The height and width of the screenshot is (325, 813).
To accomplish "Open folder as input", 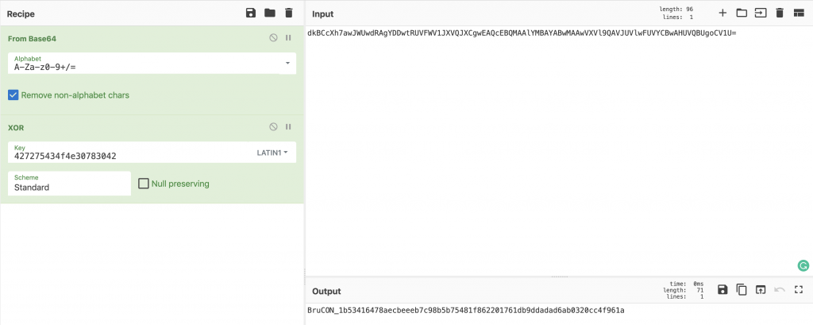I will pyautogui.click(x=742, y=13).
